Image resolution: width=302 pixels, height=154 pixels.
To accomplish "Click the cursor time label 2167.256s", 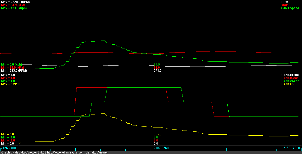I will [x=161, y=148].
